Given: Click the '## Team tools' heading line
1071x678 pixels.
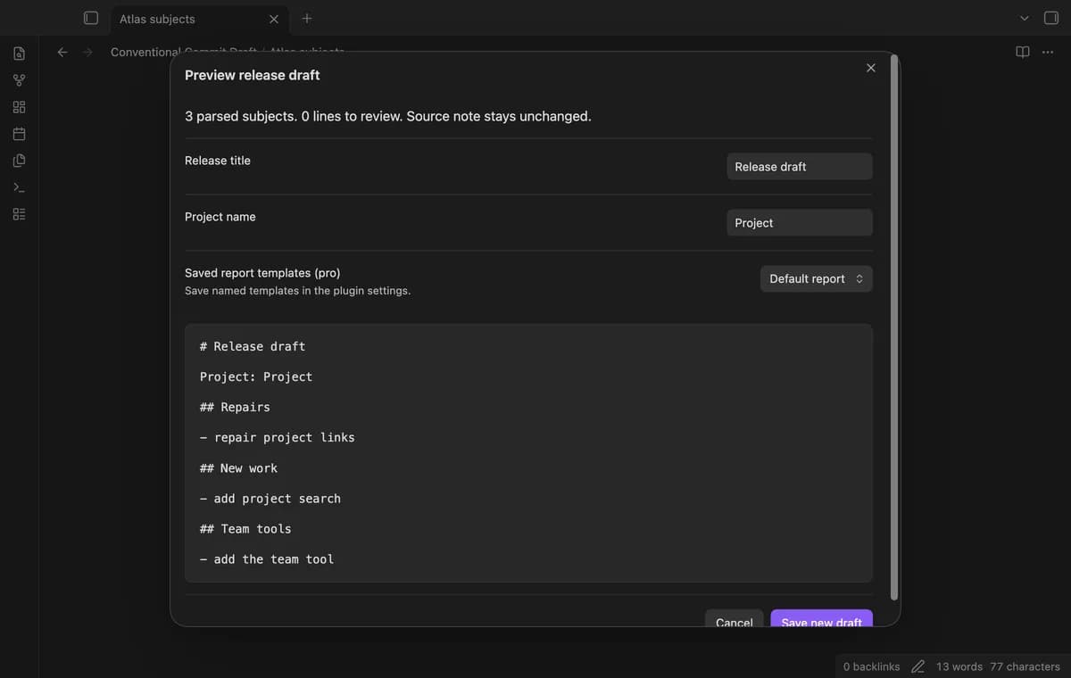Looking at the screenshot, I should pos(245,528).
